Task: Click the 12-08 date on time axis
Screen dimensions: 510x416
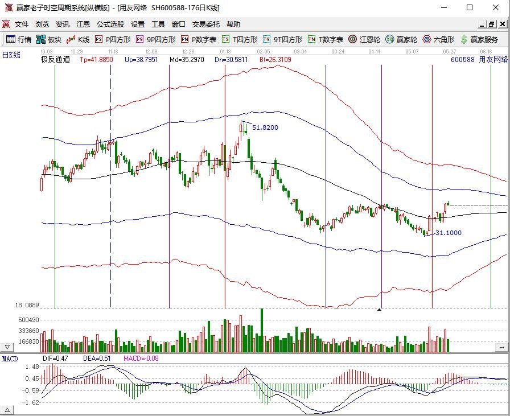Action: pyautogui.click(x=151, y=52)
